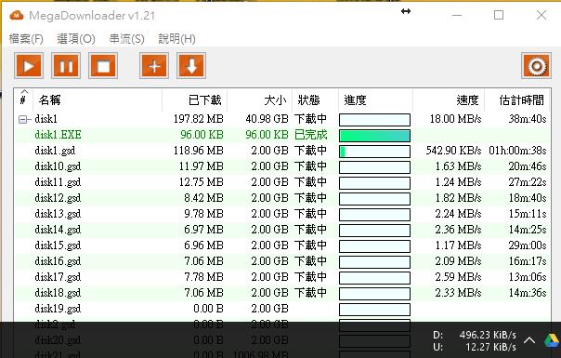The width and height of the screenshot is (561, 358).
Task: Click the MegaDownloader app logo in title bar
Action: click(17, 16)
